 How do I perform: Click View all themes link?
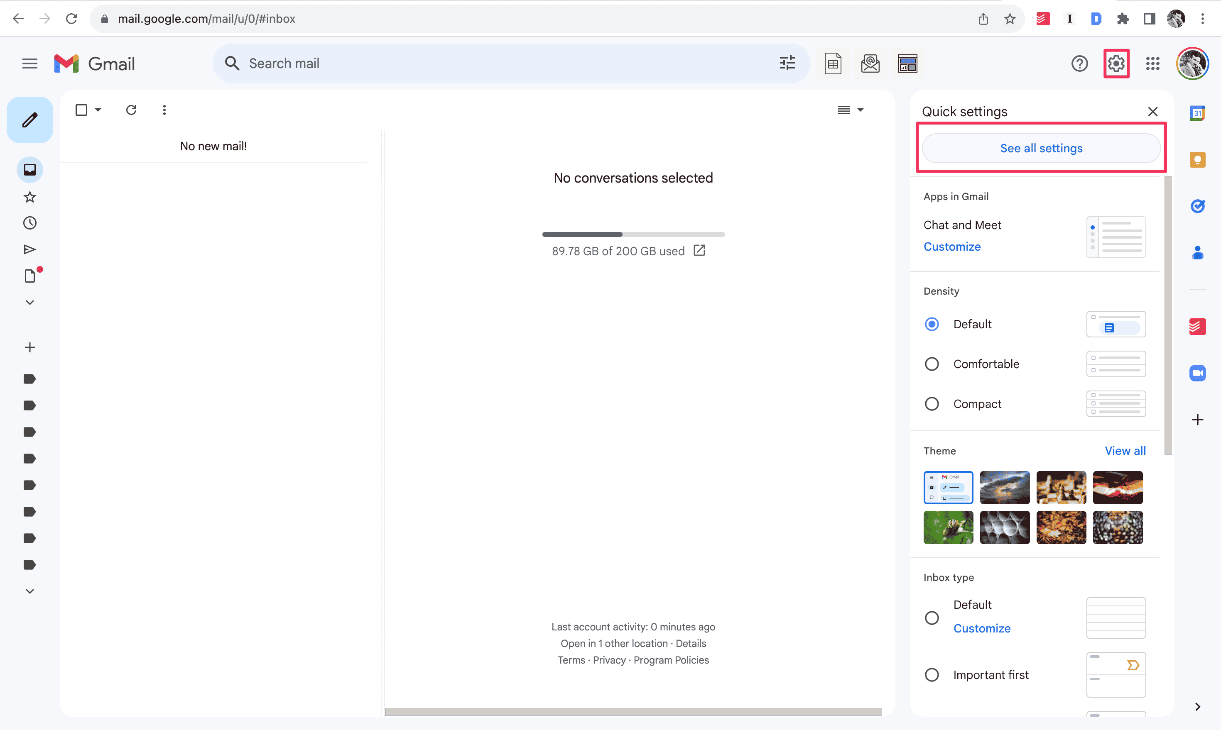pyautogui.click(x=1125, y=450)
